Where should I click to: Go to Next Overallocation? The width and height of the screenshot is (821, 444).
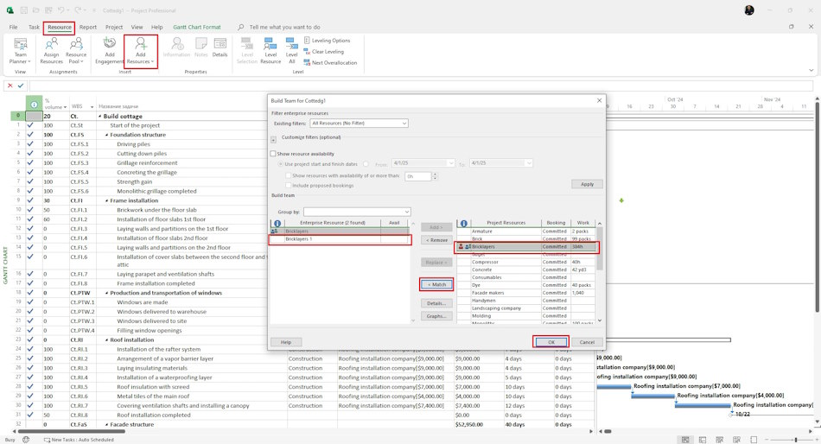tap(330, 62)
